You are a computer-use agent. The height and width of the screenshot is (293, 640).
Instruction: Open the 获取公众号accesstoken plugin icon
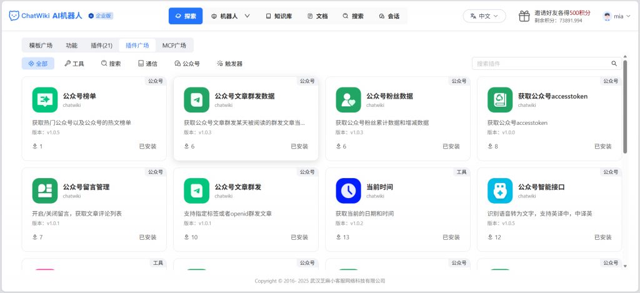point(500,99)
